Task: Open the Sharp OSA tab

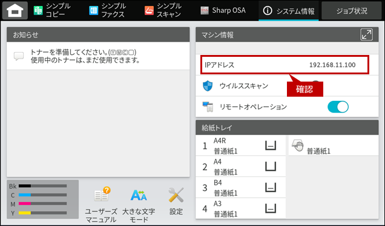Action: click(x=223, y=10)
